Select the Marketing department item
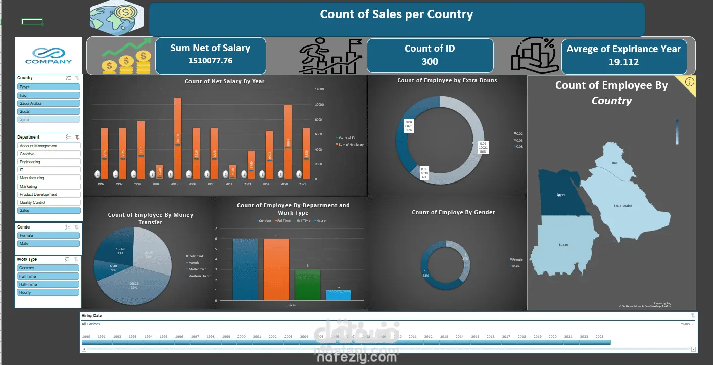Image resolution: width=713 pixels, height=365 pixels. (x=49, y=186)
